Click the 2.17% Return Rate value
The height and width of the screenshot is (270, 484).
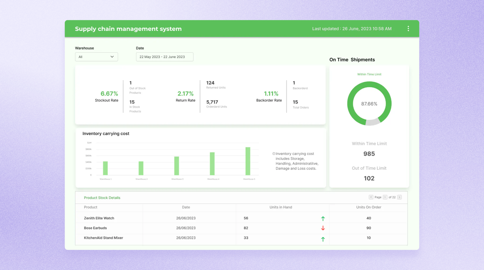coord(185,94)
